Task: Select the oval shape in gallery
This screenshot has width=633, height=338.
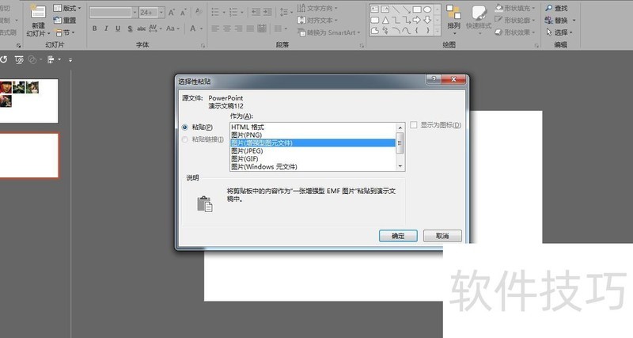Action: 427,9
